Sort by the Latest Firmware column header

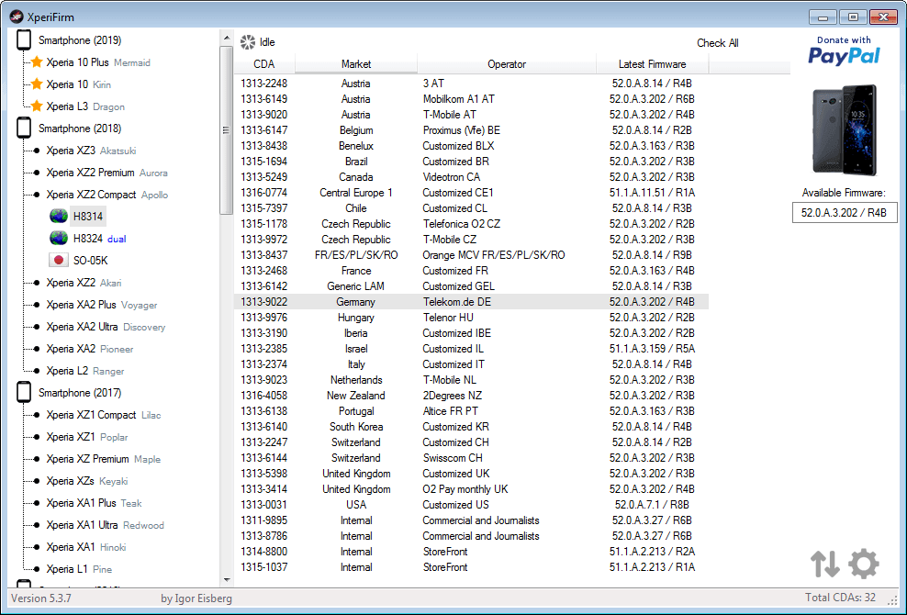pos(653,64)
